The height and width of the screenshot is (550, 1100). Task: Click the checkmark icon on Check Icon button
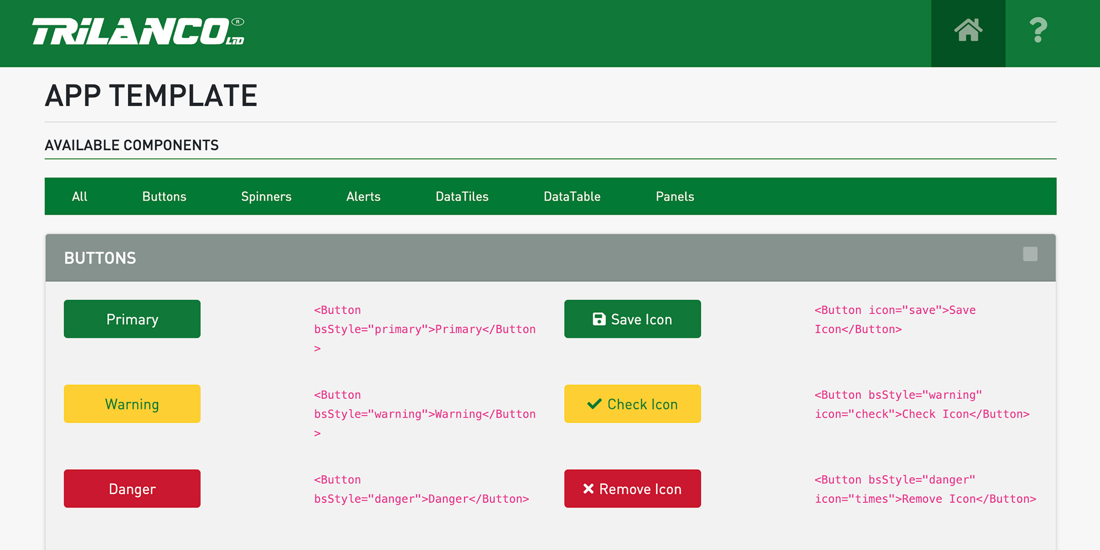pyautogui.click(x=594, y=403)
